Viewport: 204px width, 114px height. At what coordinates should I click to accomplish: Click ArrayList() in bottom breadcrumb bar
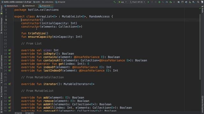(30, 113)
